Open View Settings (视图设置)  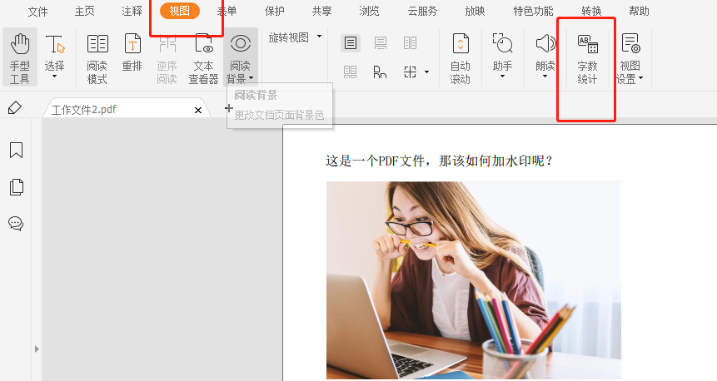coord(630,58)
